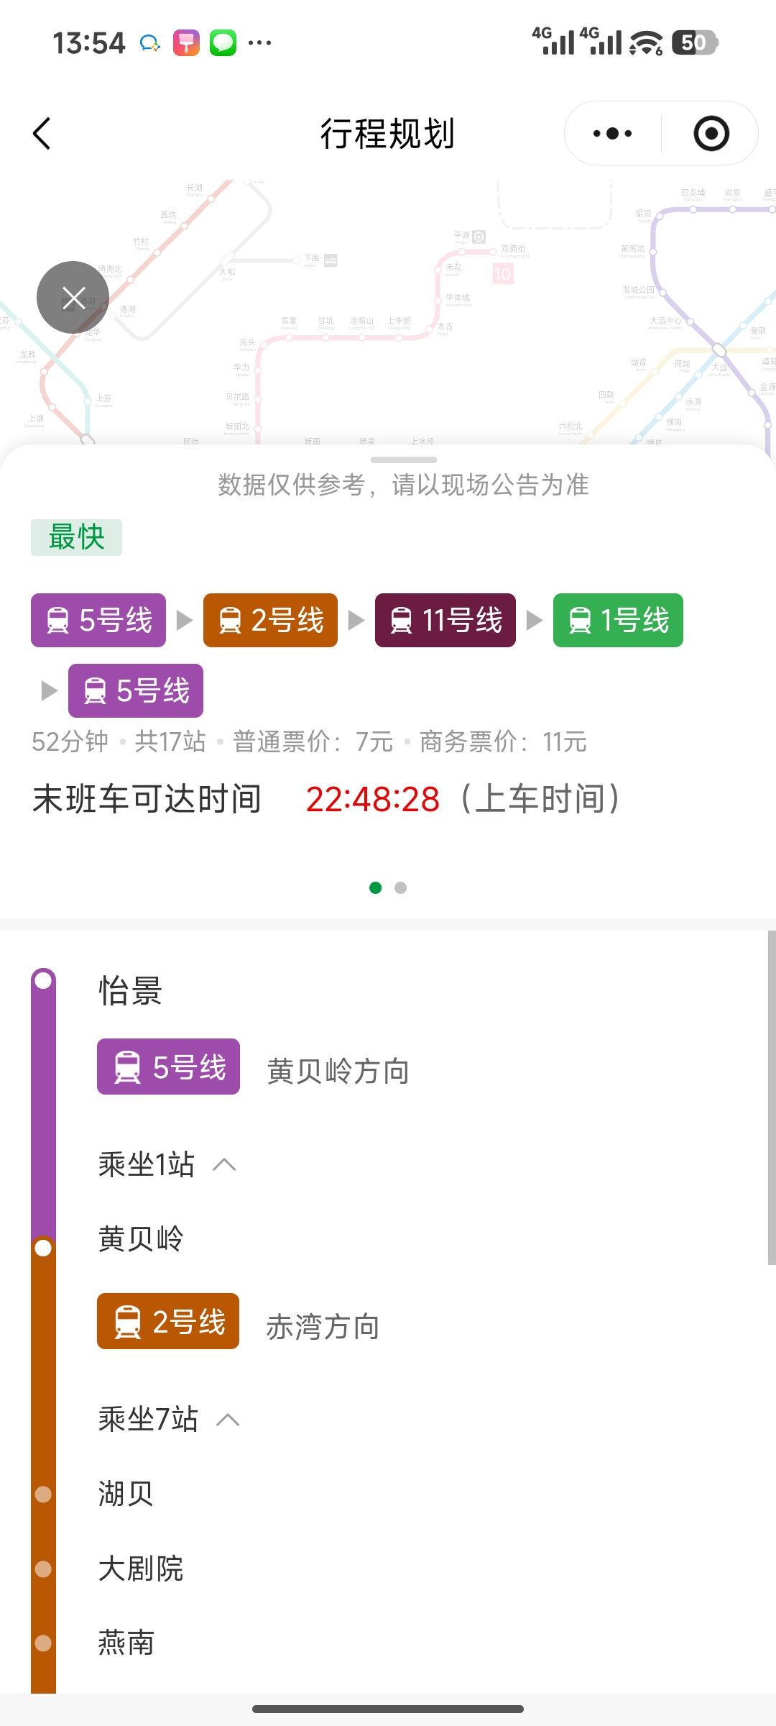Tap the back arrow icon

coord(42,134)
